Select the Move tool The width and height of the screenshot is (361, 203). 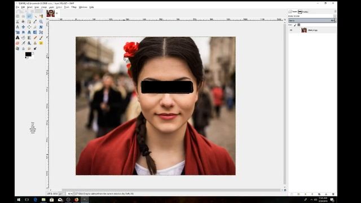pyautogui.click(x=24, y=27)
